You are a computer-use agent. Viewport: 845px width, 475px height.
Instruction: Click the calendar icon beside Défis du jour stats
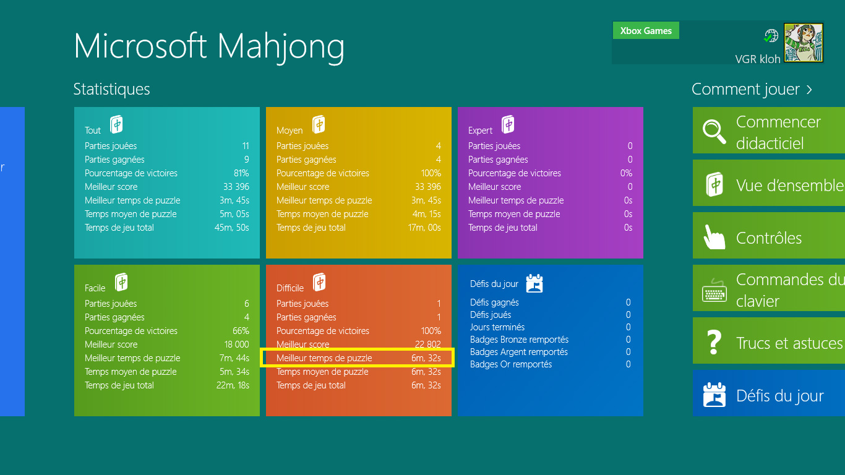tap(534, 283)
